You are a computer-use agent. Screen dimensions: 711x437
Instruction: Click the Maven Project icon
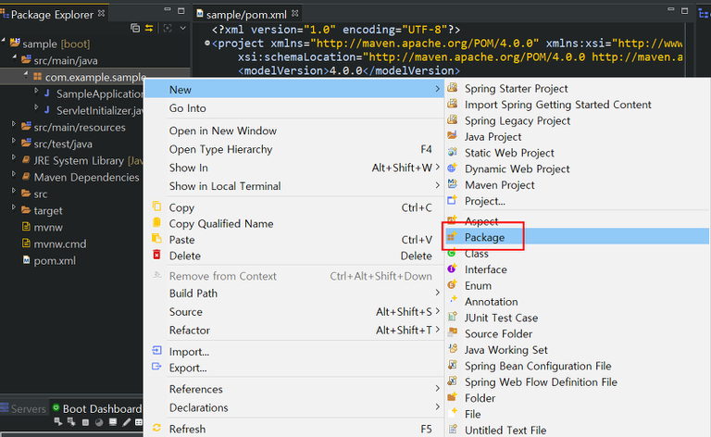click(x=452, y=185)
